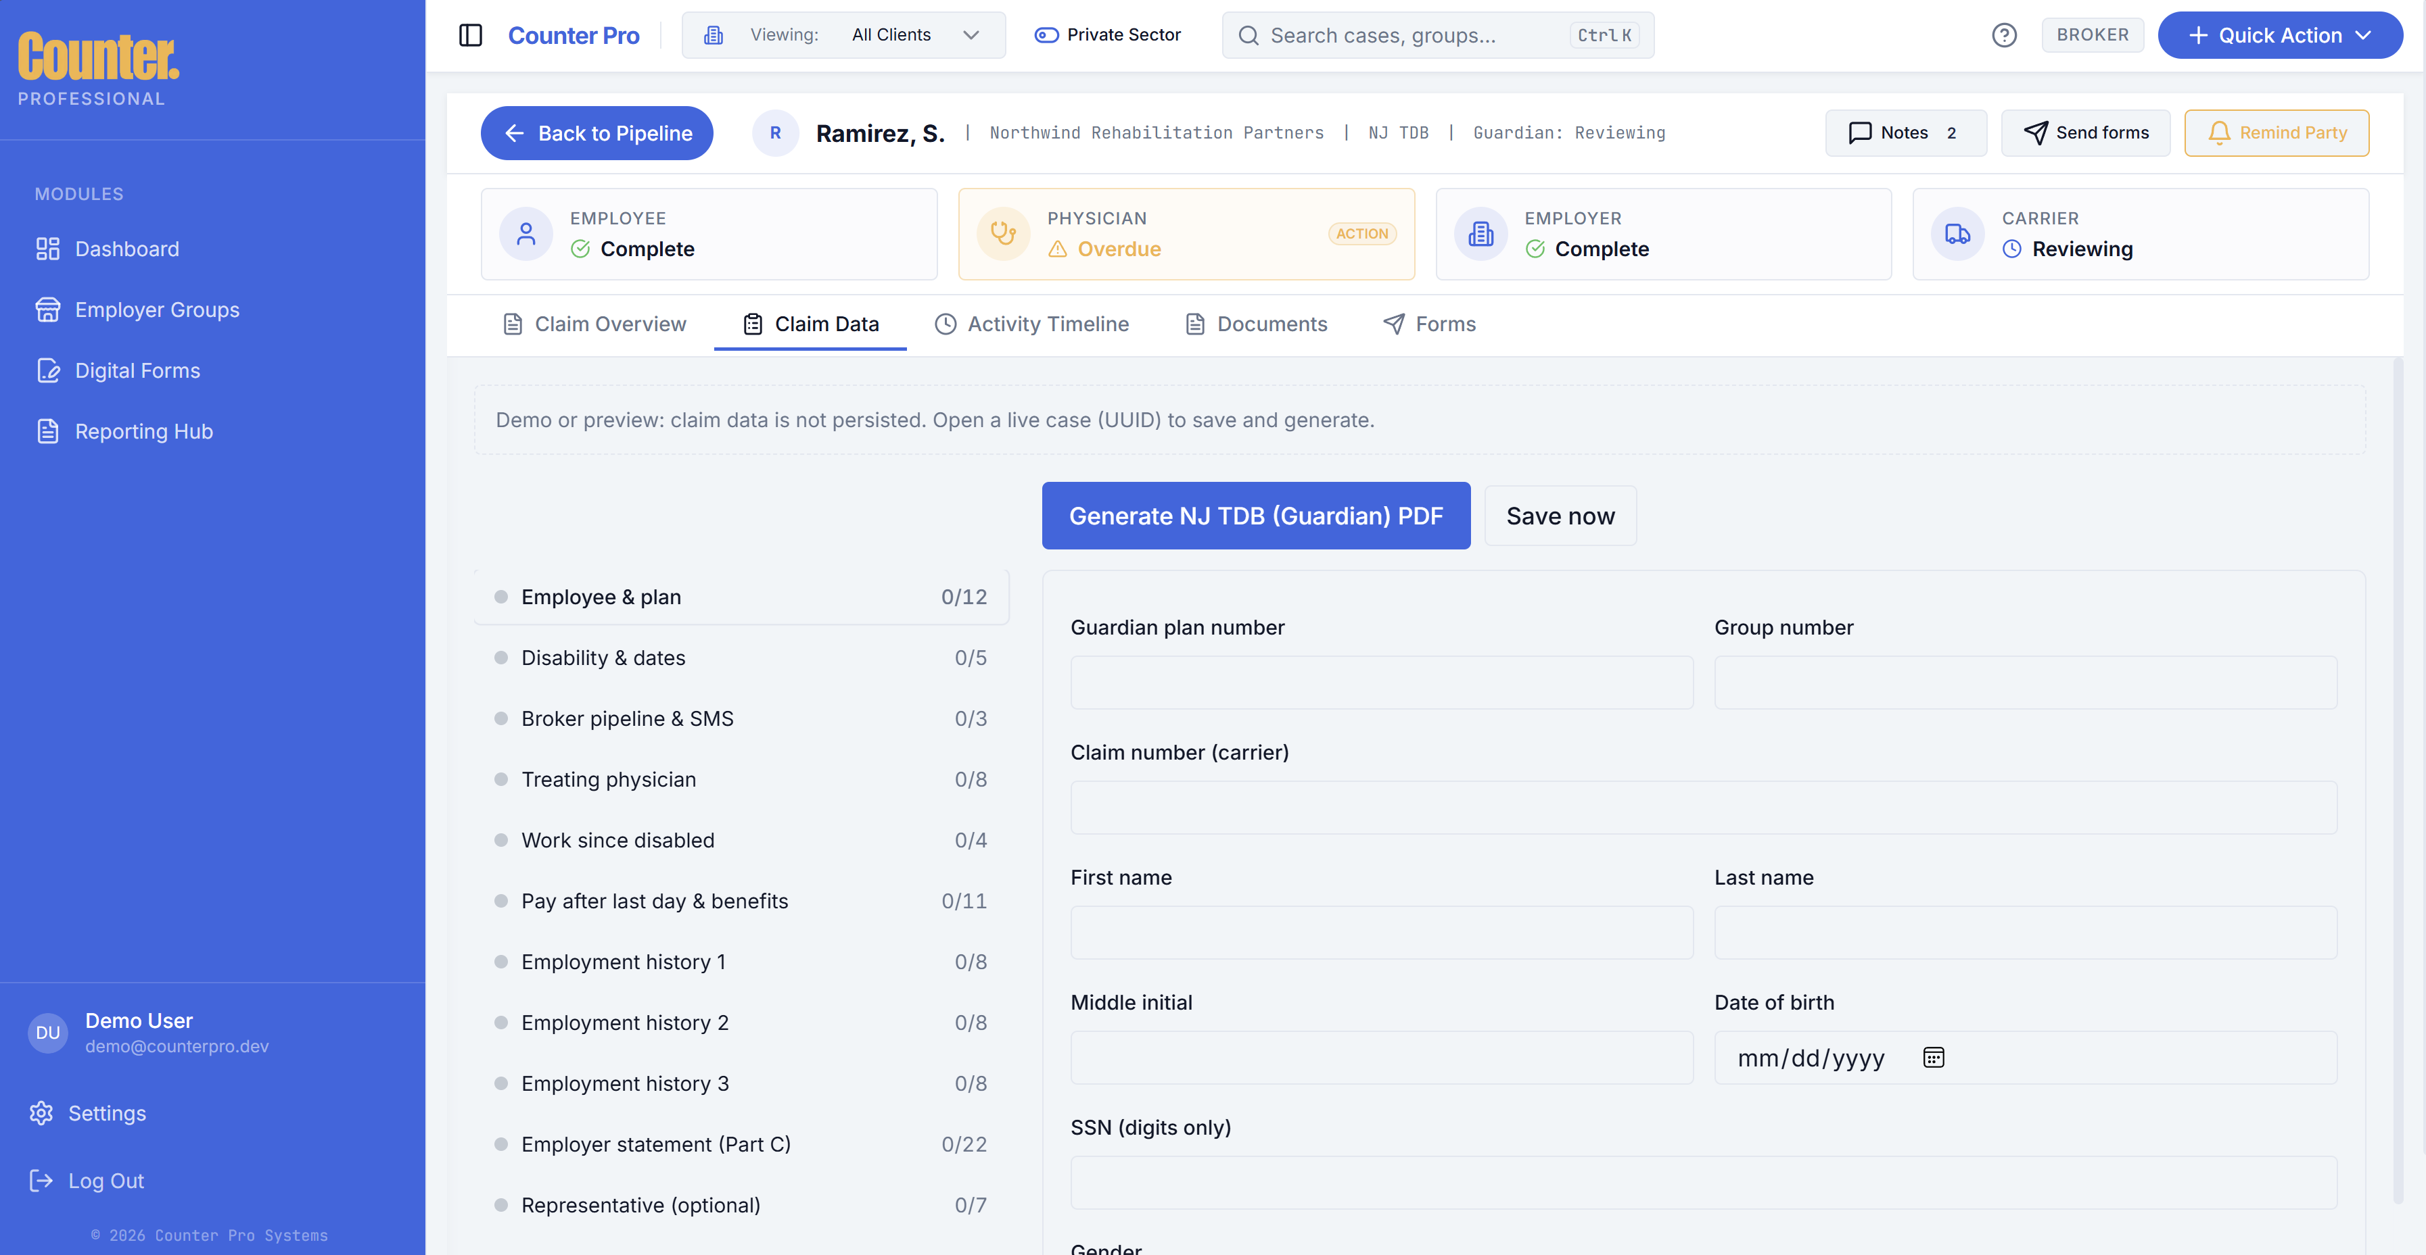Collapse the sidebar panel icon
Viewport: 2426px width, 1255px height.
[470, 35]
